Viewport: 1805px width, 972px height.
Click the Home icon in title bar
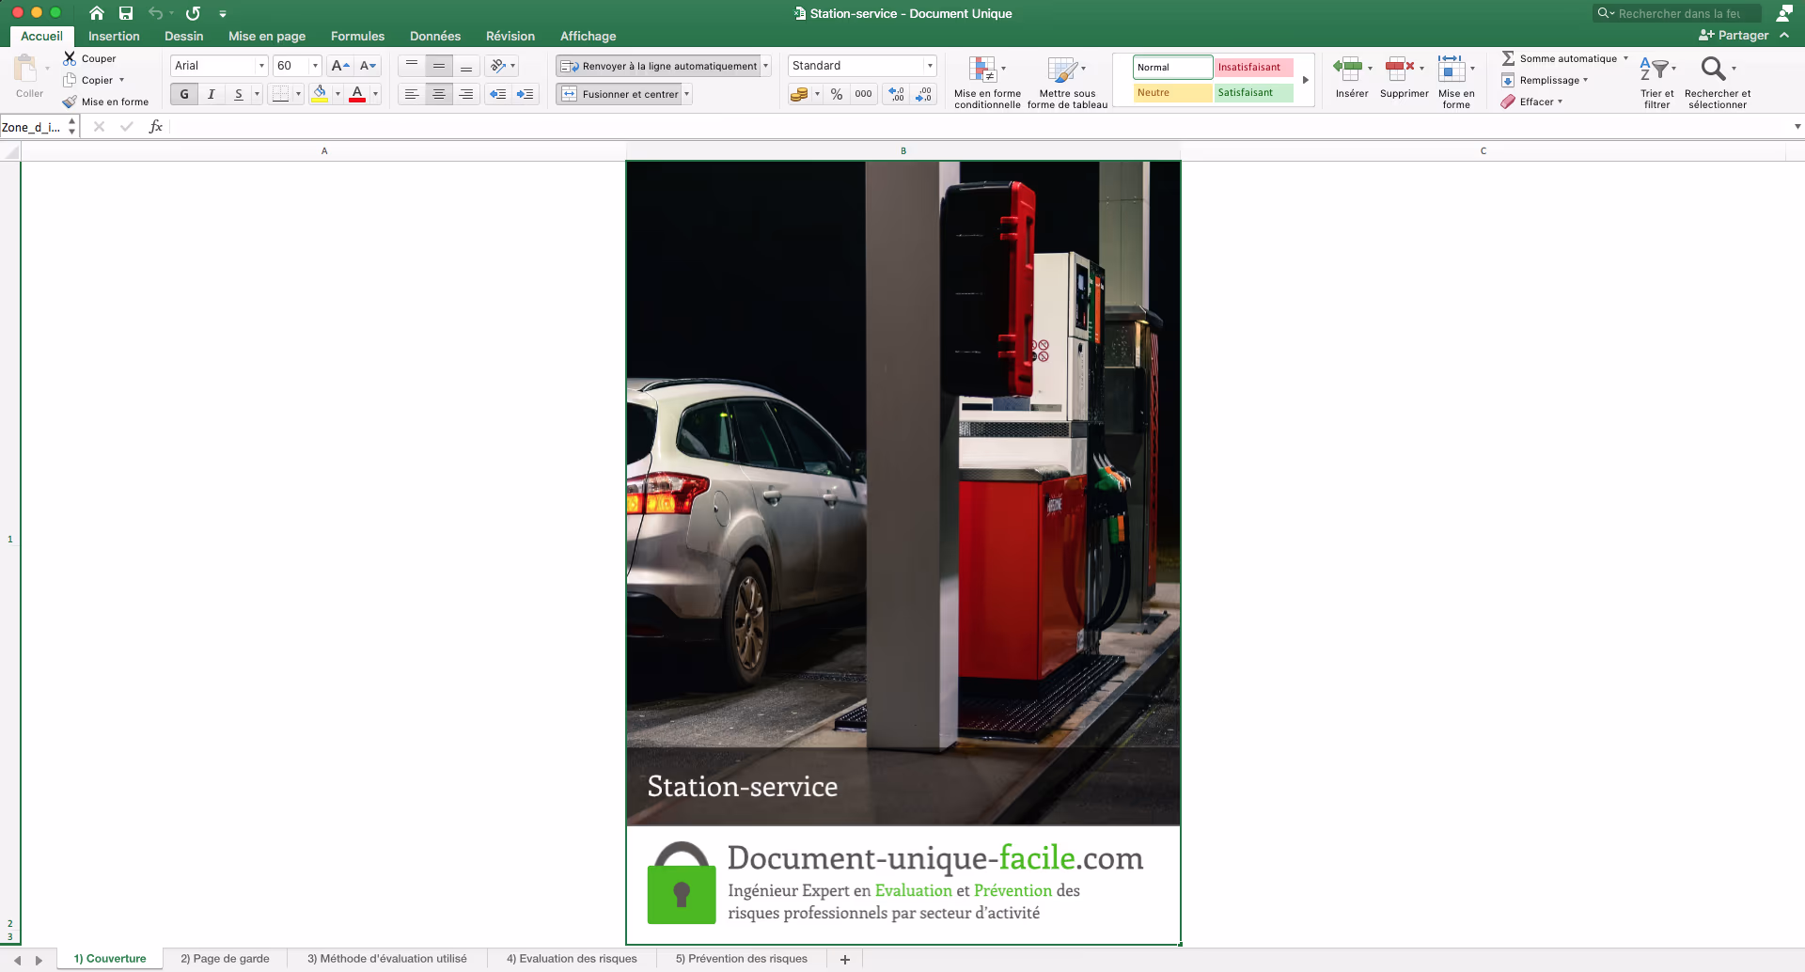point(96,13)
